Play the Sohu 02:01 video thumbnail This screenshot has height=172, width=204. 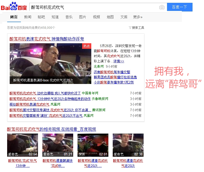[93, 145]
